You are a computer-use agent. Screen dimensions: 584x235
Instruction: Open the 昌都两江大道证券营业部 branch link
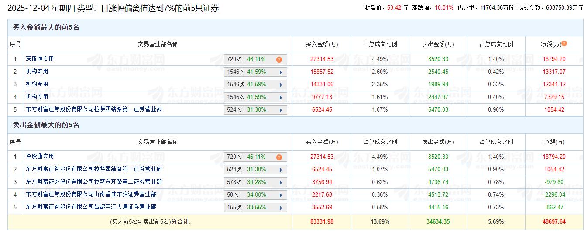[x=91, y=207]
